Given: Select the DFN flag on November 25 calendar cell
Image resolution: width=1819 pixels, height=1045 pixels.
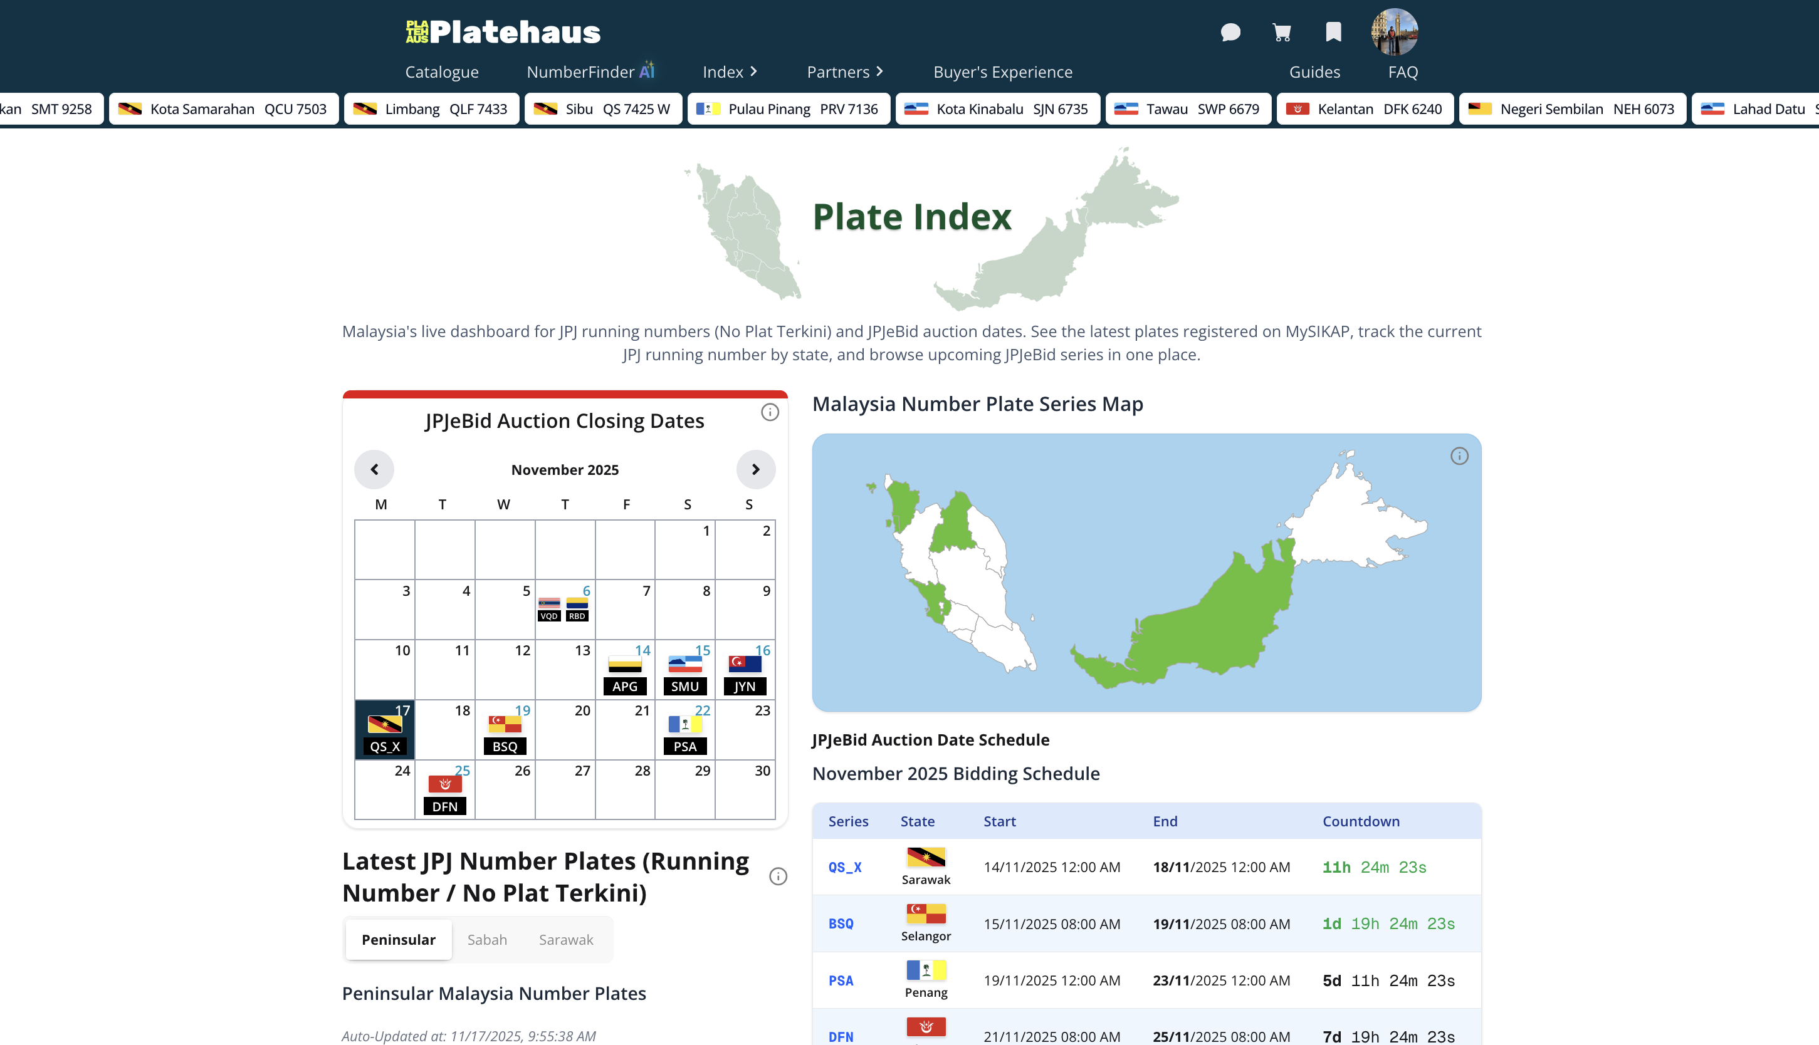Looking at the screenshot, I should pyautogui.click(x=444, y=784).
